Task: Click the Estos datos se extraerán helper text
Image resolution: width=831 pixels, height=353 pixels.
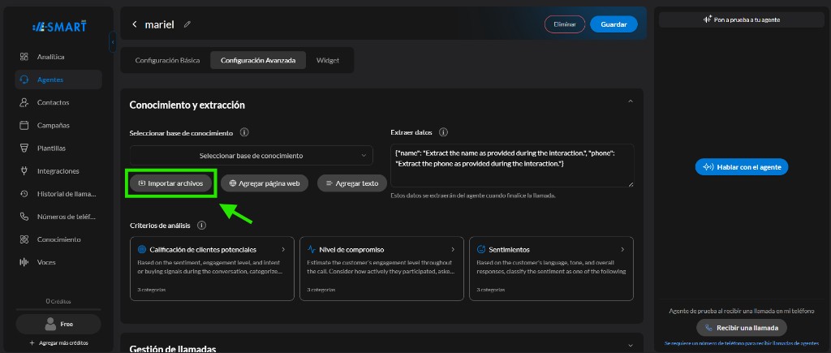Action: [x=473, y=196]
